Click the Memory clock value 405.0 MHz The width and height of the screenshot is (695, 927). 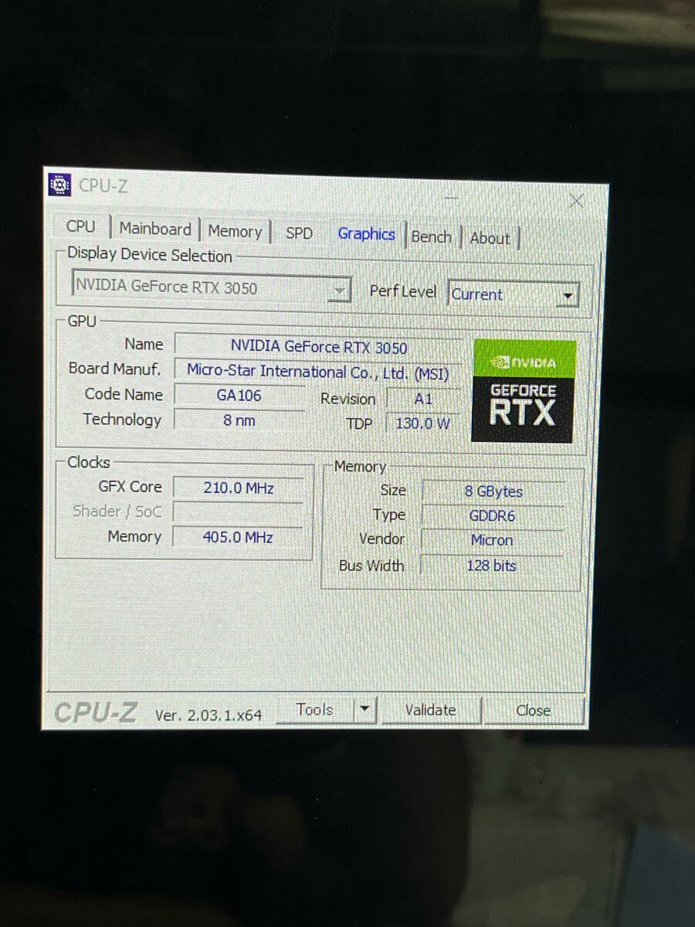click(238, 537)
